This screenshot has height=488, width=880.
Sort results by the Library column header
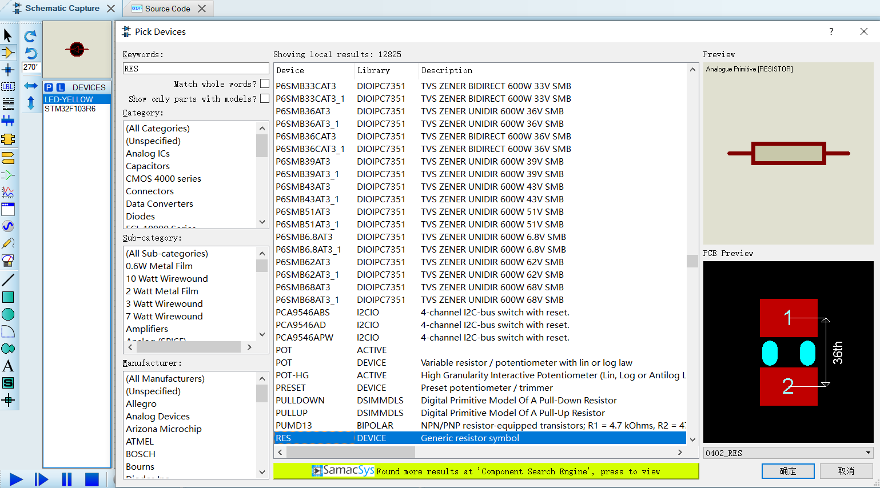coord(387,70)
